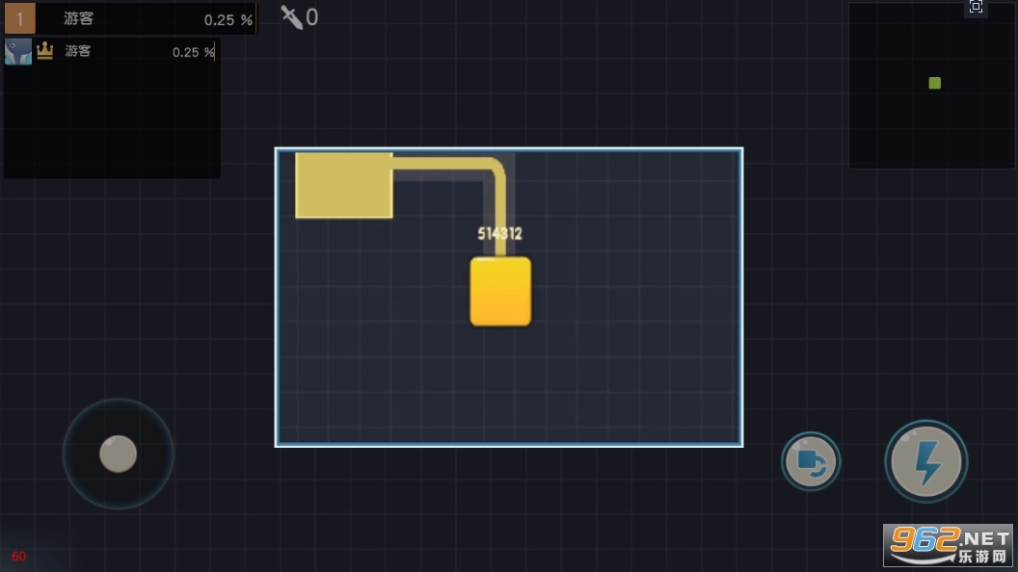
Task: Click the orange rank 1 badge
Action: pyautogui.click(x=20, y=17)
